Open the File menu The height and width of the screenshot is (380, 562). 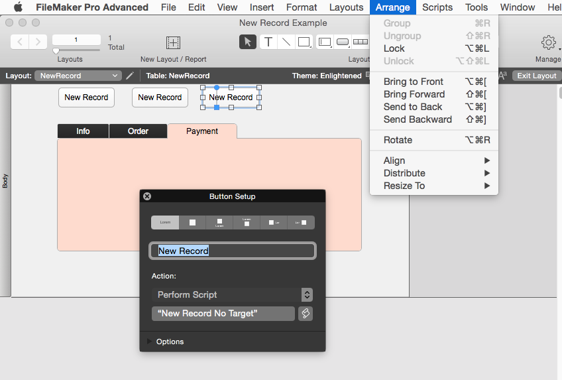168,7
